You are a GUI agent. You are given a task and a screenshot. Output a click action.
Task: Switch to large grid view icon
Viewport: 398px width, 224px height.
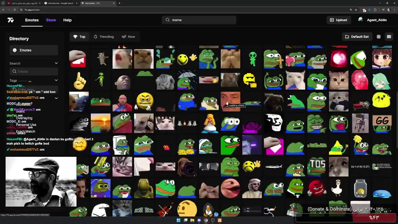pos(378,37)
